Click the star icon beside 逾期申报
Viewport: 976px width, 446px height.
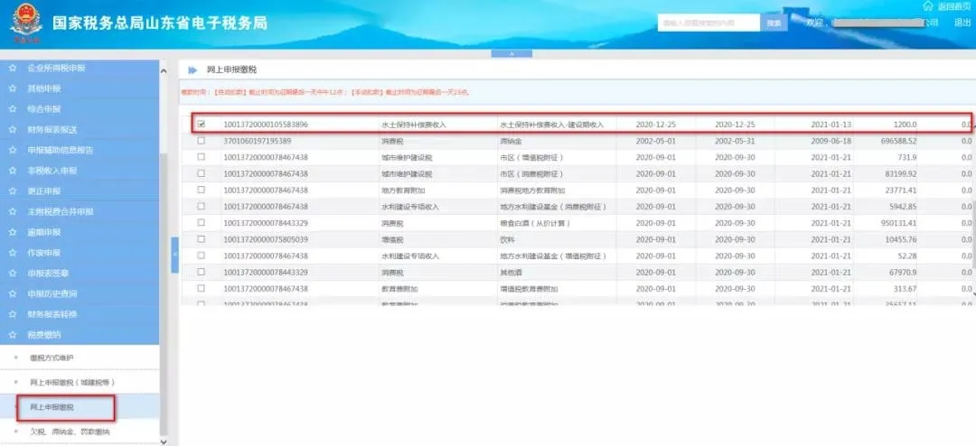pos(13,232)
